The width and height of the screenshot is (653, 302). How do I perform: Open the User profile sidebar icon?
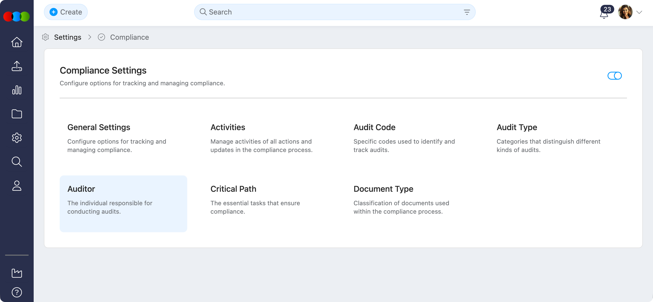point(17,186)
